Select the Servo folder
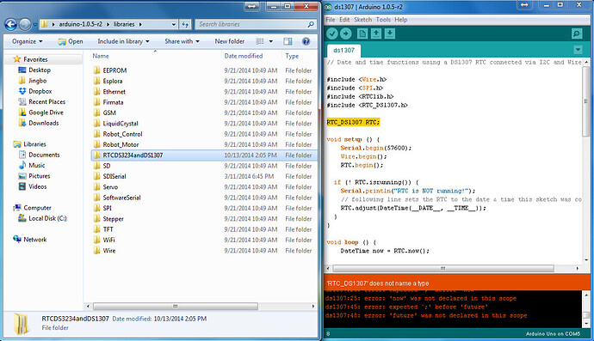 pyautogui.click(x=204, y=186)
